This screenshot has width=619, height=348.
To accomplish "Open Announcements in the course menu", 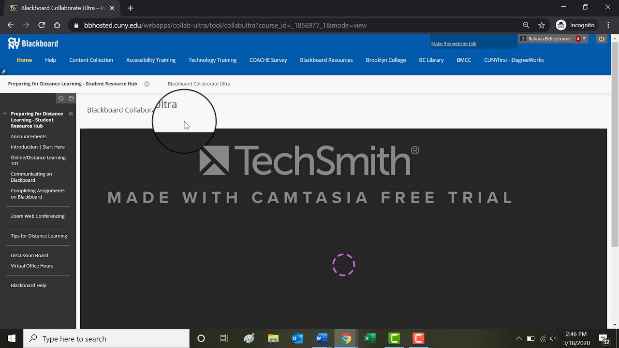I will (x=29, y=136).
